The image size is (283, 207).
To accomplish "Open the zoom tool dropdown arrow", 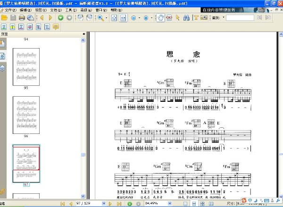I will 106,18.
